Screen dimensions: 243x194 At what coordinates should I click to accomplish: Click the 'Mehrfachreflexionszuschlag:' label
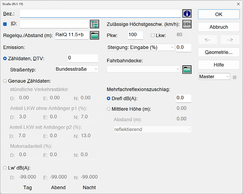click(138, 89)
